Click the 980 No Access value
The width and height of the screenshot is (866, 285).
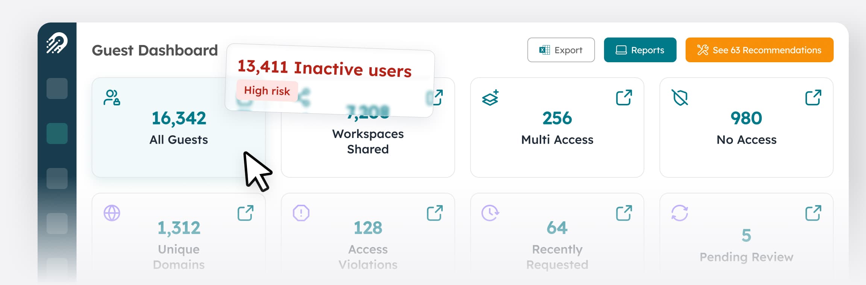[746, 118]
